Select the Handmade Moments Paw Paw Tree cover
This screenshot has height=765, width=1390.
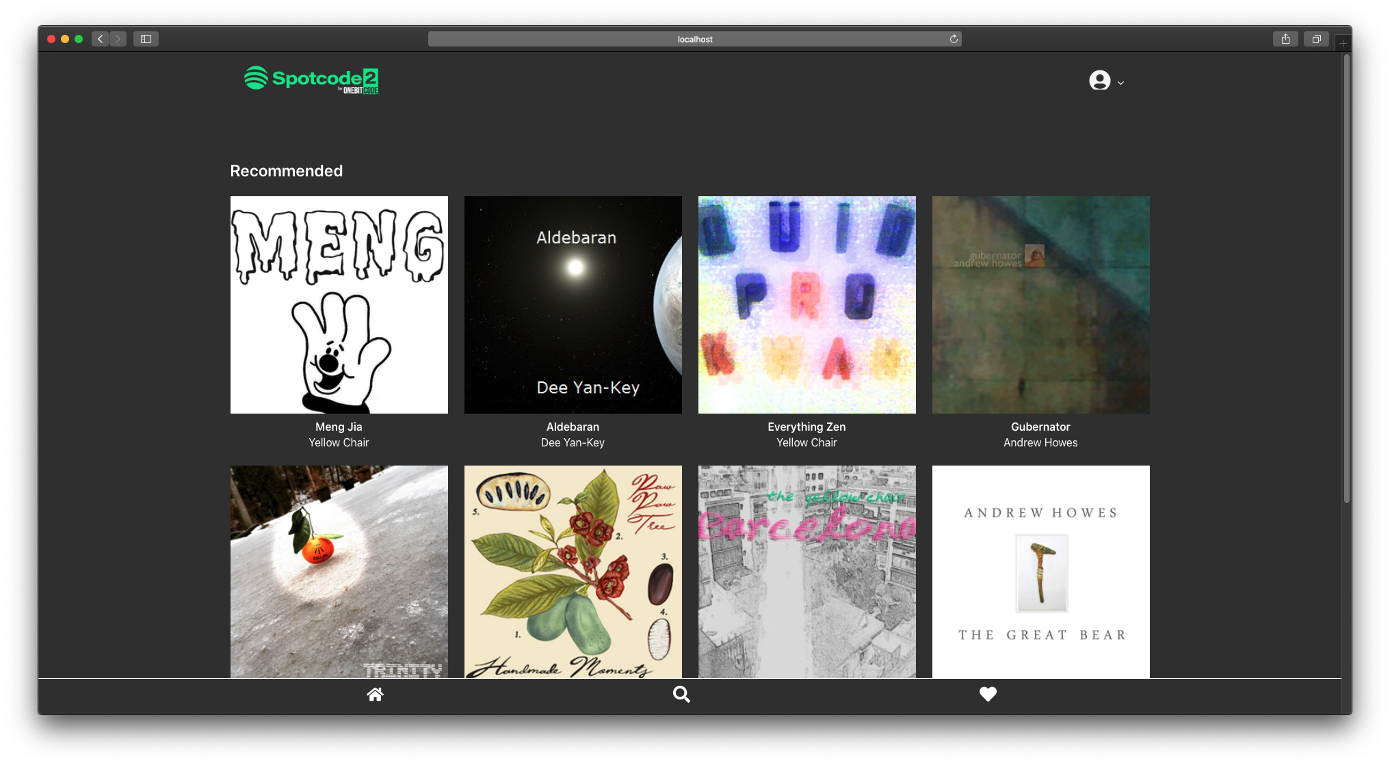573,572
